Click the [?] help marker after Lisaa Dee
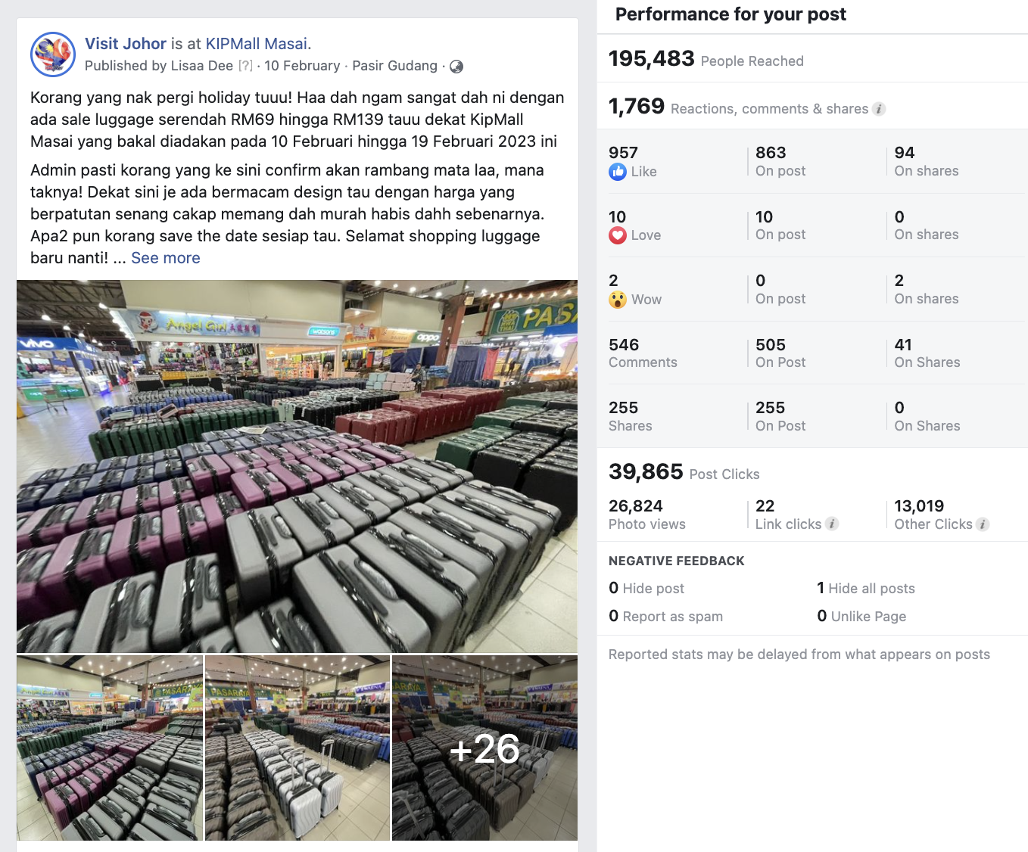 click(x=245, y=66)
